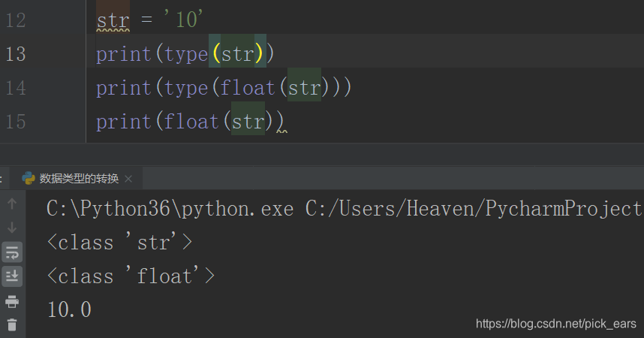The height and width of the screenshot is (338, 644).
Task: Click the python.exe path line in console
Action: click(345, 209)
